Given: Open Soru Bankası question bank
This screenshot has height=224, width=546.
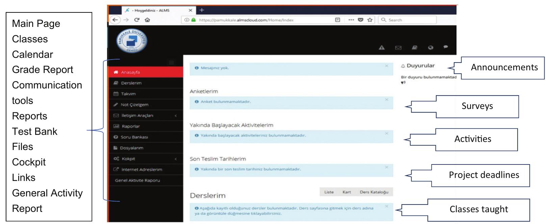Looking at the screenshot, I should click(x=146, y=137).
